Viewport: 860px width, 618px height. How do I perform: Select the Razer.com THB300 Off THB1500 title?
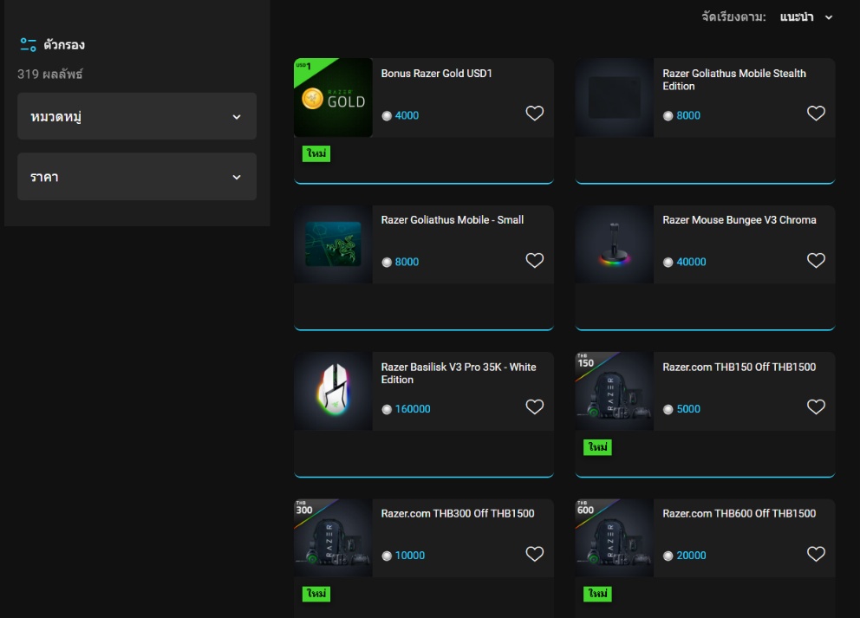(457, 514)
